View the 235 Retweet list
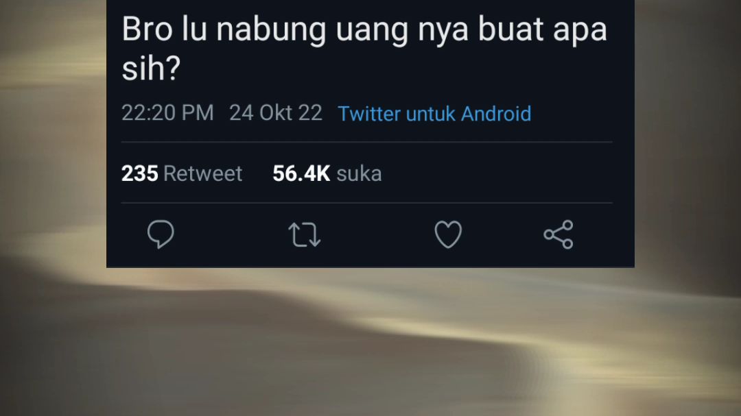The height and width of the screenshot is (416, 741). (182, 173)
